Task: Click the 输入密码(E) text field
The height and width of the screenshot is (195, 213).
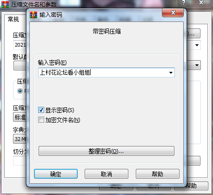Action: [106, 72]
